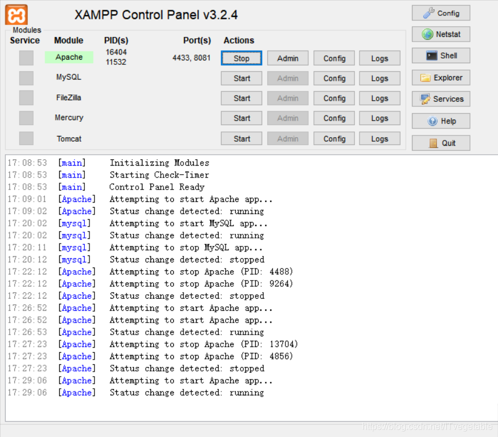Select the MySQL module name
Viewport: 498px width, 437px height.
68,77
